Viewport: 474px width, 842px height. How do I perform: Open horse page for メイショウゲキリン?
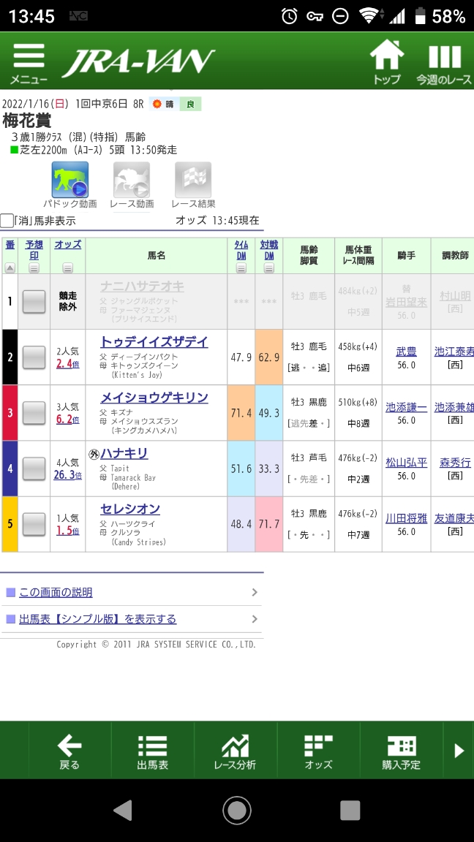coord(154,398)
